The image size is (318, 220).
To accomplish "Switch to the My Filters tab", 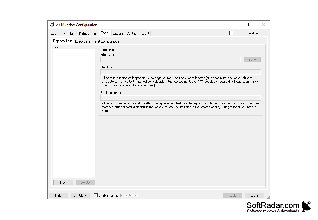I will 69,33.
